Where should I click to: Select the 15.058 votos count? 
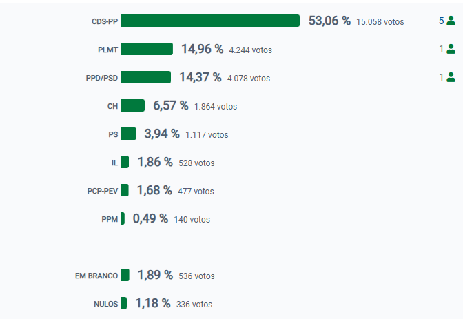point(380,22)
